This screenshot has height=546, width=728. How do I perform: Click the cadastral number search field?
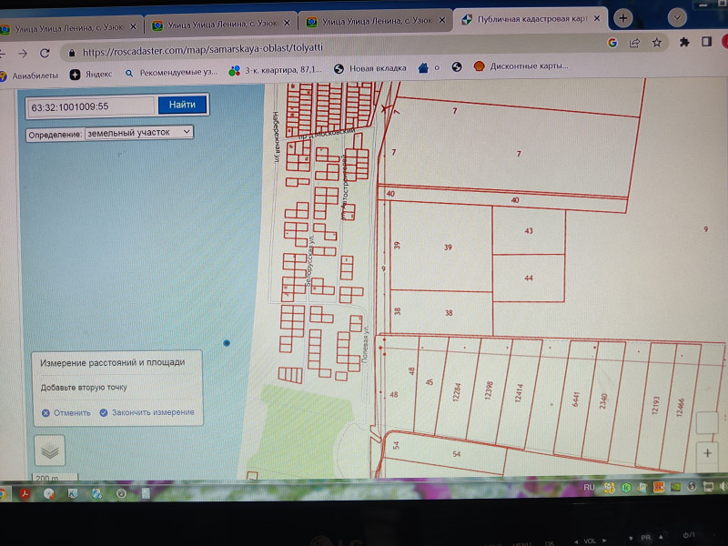(89, 106)
